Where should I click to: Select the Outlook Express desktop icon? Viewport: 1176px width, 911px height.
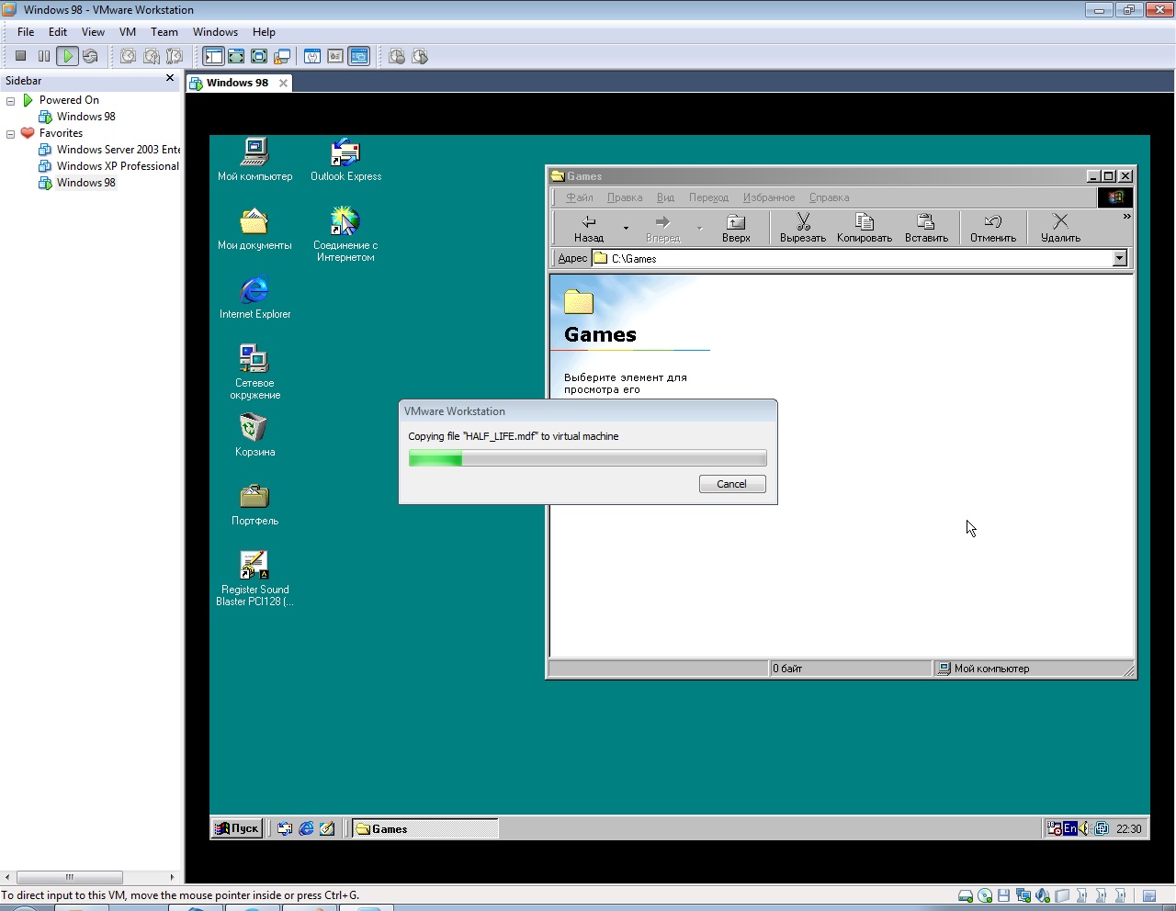pos(345,160)
